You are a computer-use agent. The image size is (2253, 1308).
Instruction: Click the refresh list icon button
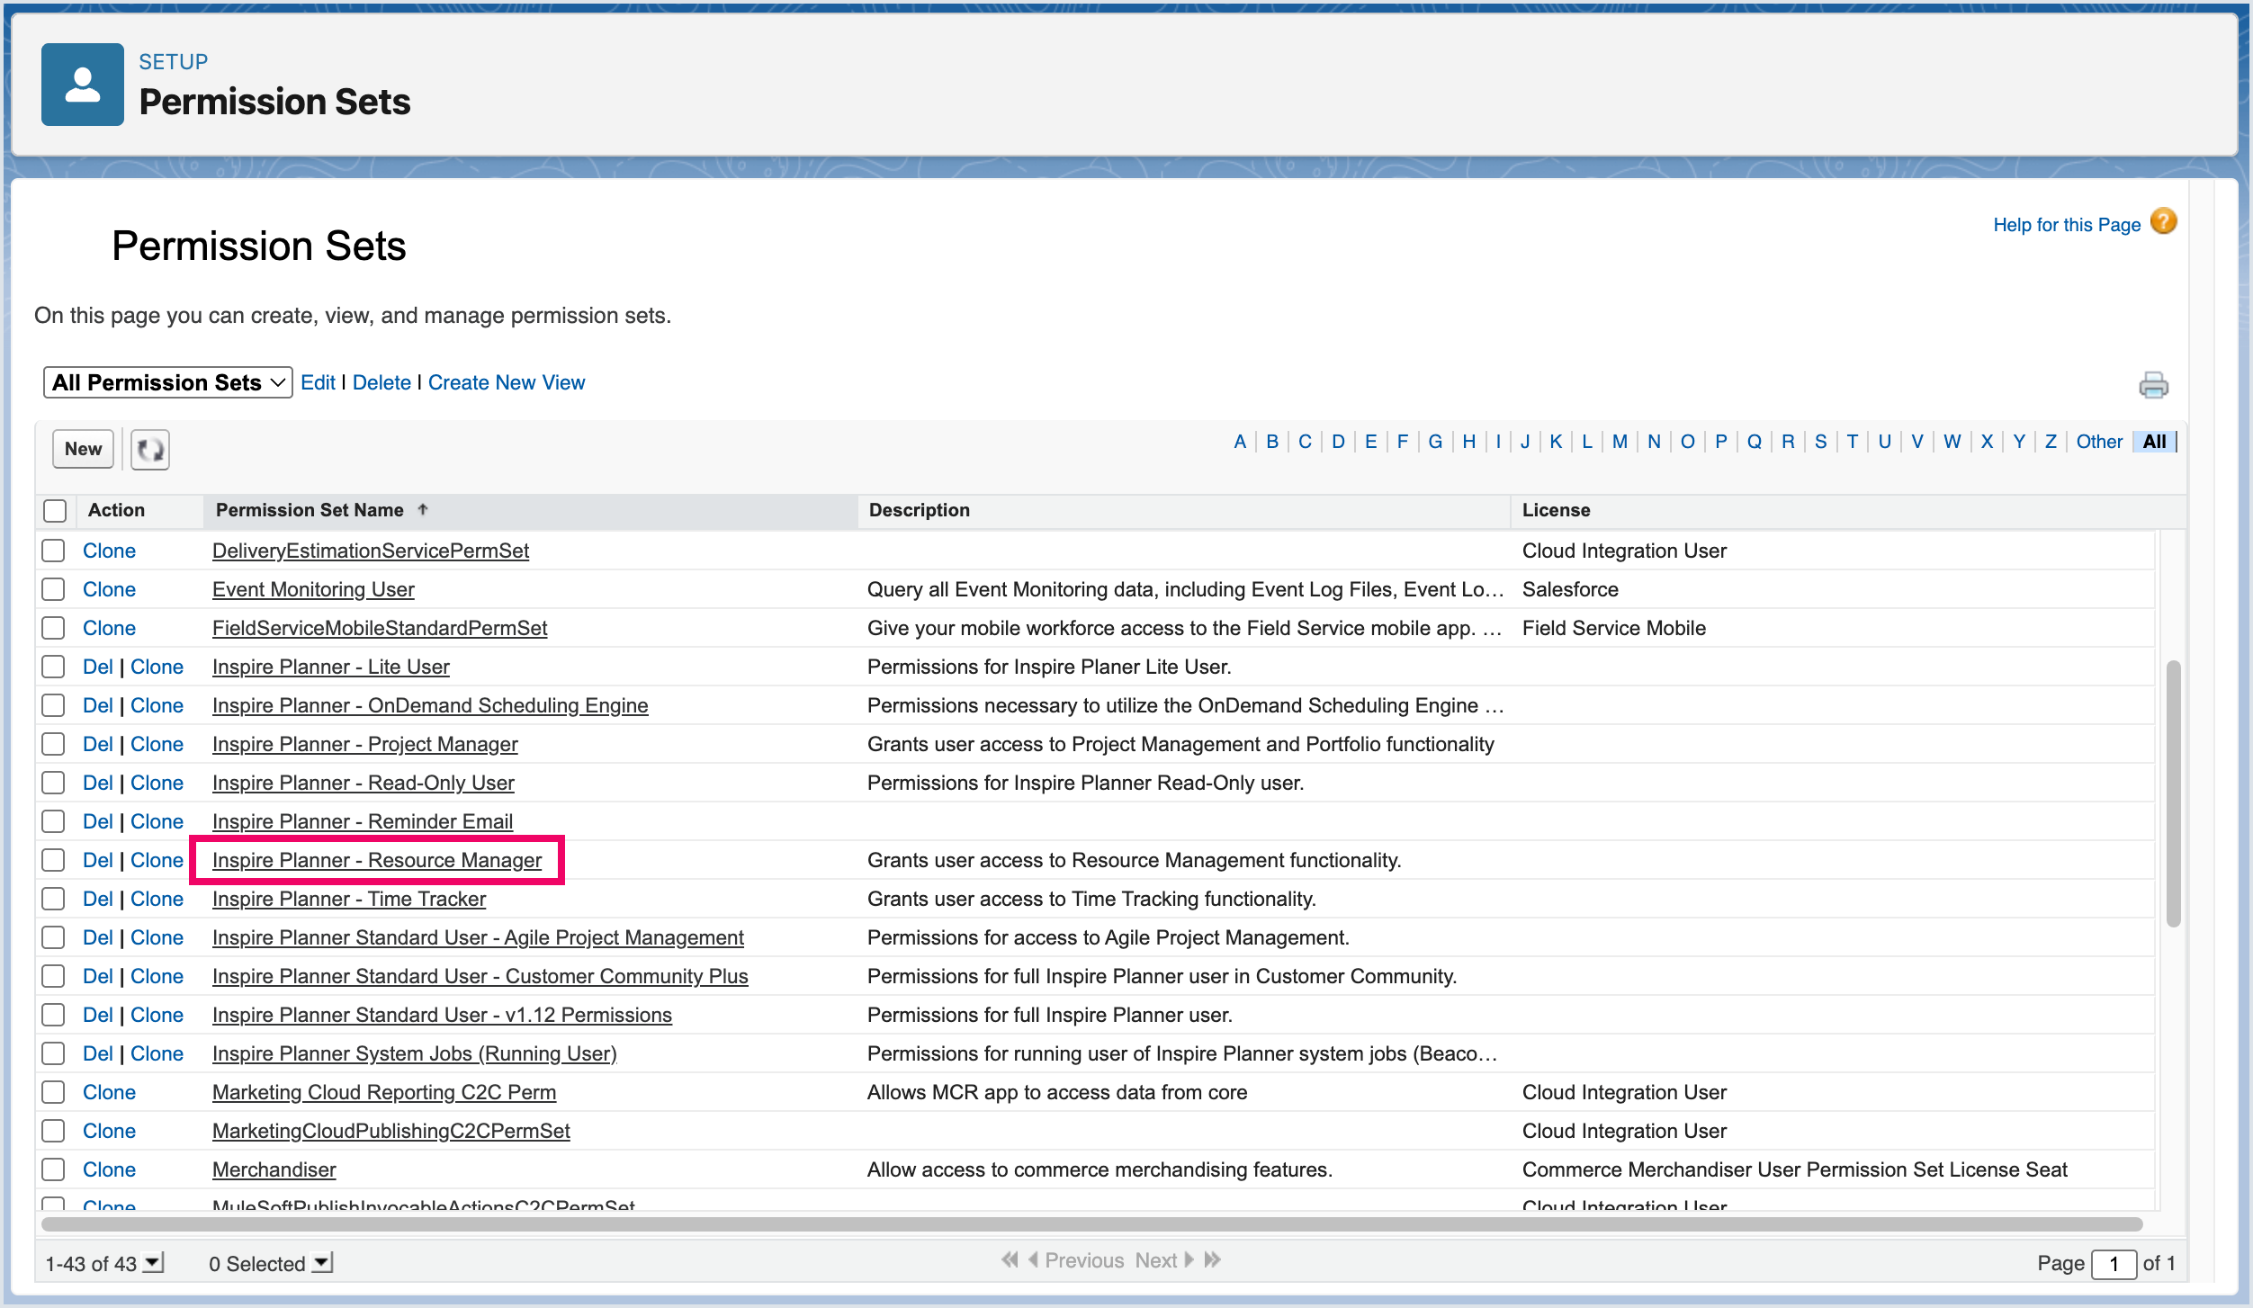pos(150,449)
